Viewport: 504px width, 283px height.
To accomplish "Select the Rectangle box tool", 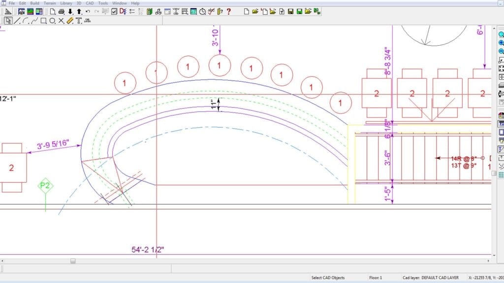I will 43,21.
